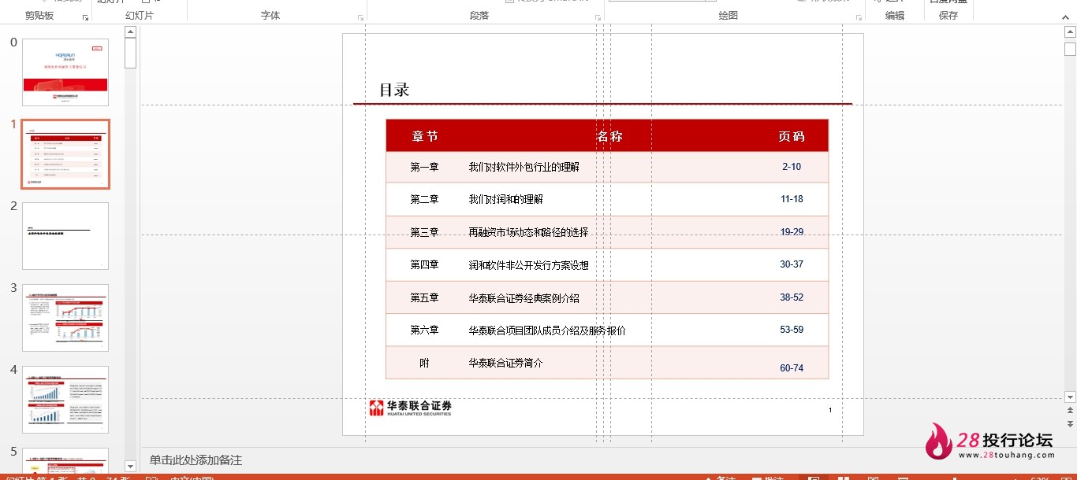Click the 第一章 cell
Viewport: 1077px width, 480px height.
425,167
